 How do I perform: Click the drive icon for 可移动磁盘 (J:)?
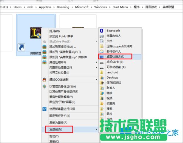click(x=102, y=68)
